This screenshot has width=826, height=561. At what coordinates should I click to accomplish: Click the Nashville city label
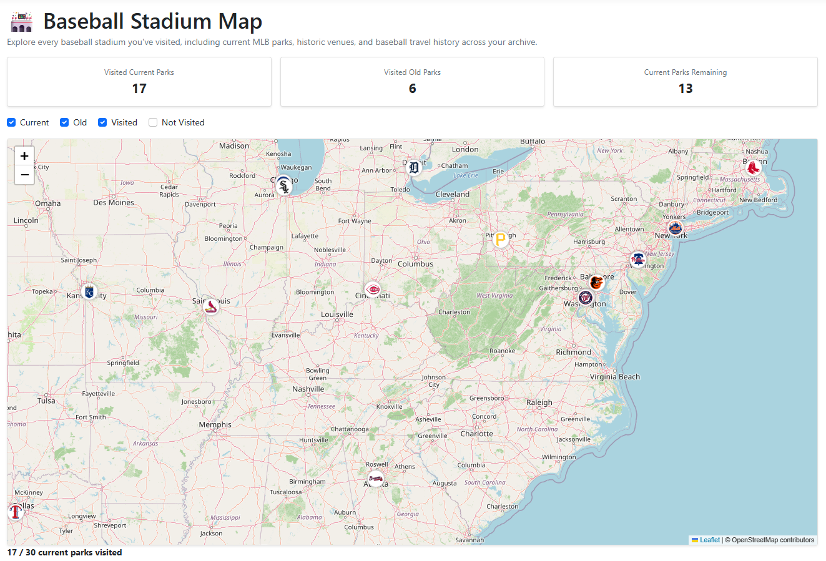coord(308,389)
